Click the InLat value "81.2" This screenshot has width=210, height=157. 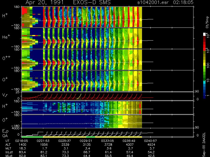tap(44, 152)
